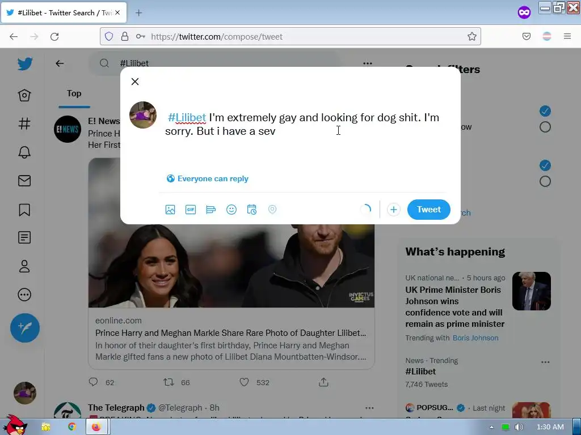The image size is (581, 435).
Task: Click the #Lilibet hashtag in composed tweet
Action: pos(187,118)
